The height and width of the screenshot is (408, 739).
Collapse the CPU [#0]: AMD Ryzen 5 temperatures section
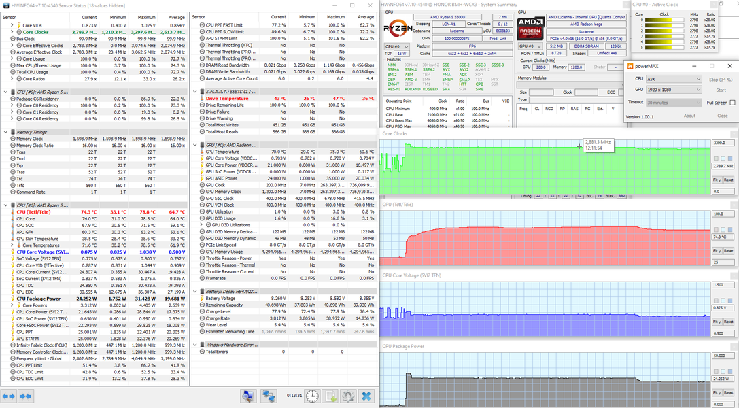(x=5, y=205)
